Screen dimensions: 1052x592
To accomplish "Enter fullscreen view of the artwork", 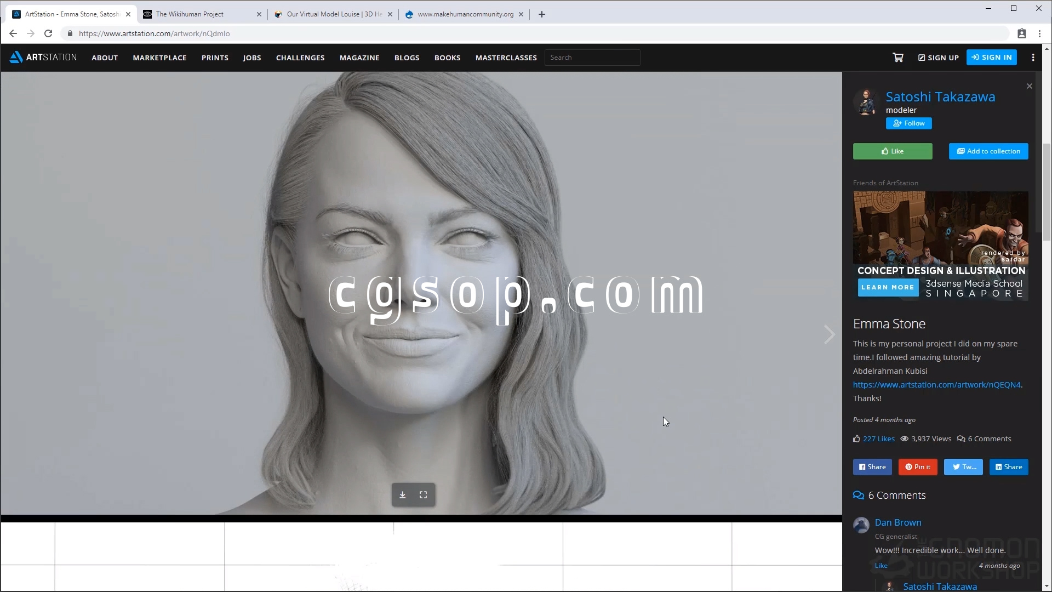I will coord(424,495).
